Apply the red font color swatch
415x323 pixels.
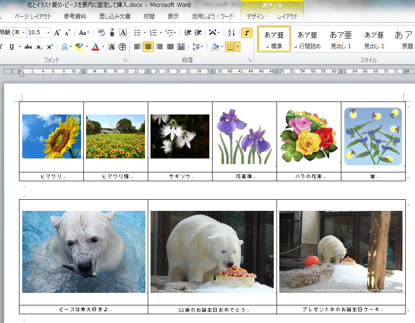[95, 47]
